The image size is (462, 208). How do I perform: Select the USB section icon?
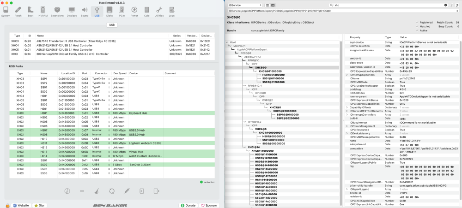pos(97,12)
